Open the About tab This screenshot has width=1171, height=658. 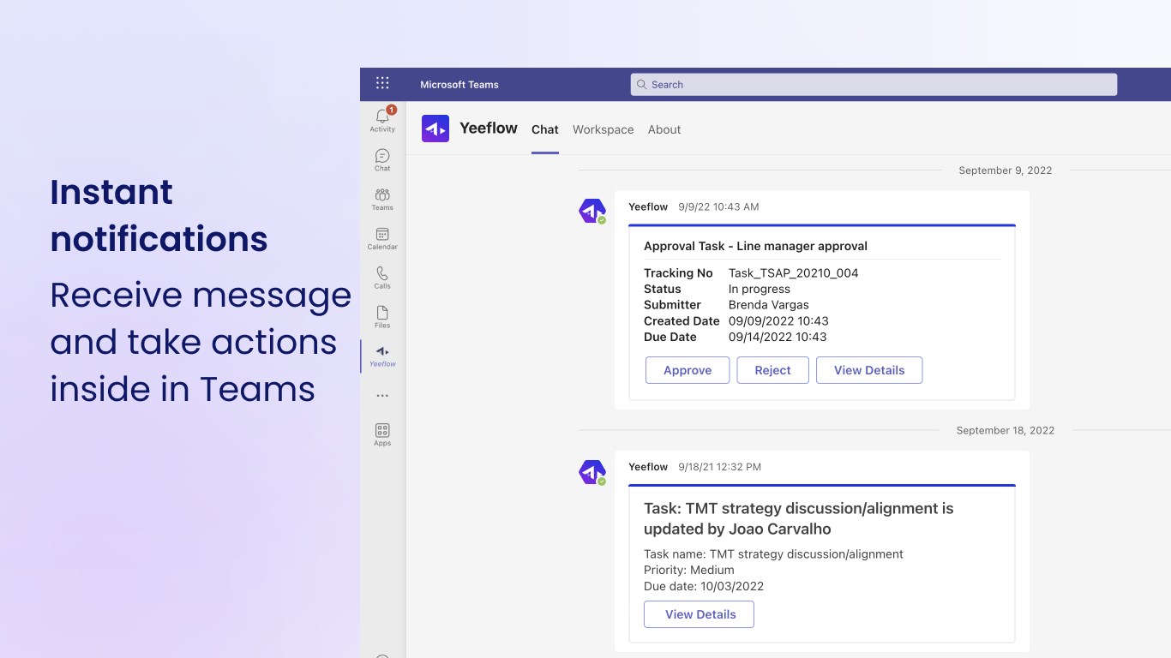[x=664, y=129]
